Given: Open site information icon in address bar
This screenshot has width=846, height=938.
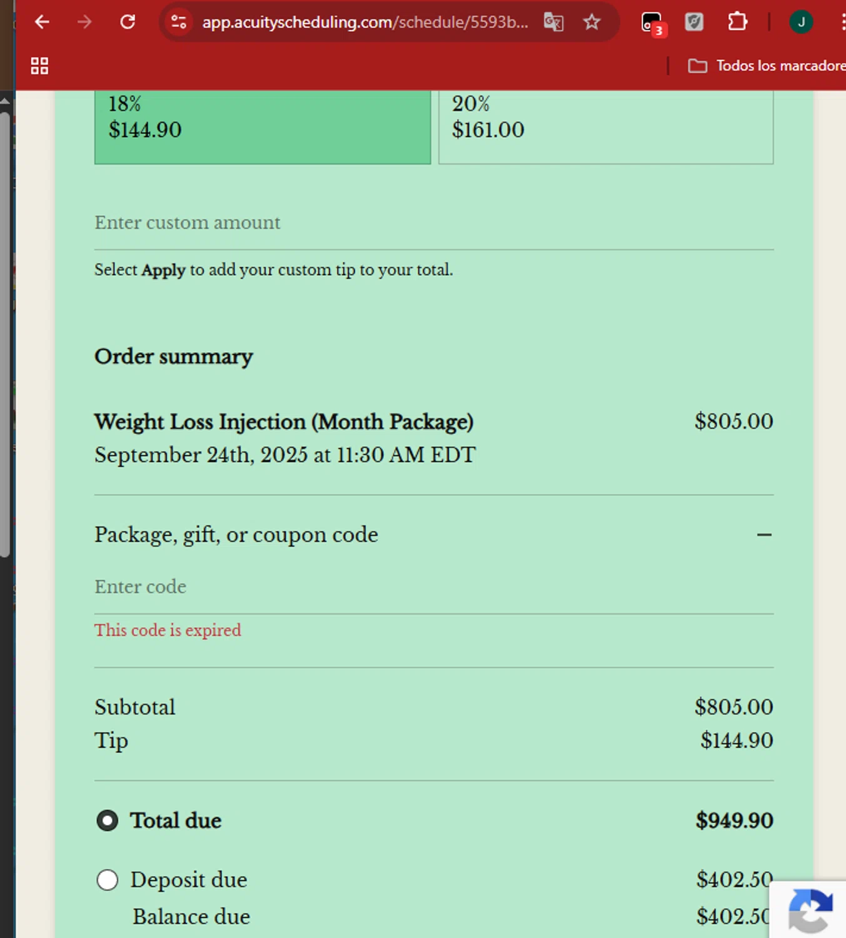Looking at the screenshot, I should click(179, 23).
